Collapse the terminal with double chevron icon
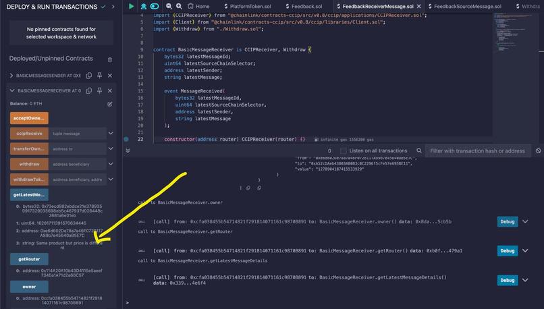 pos(128,150)
